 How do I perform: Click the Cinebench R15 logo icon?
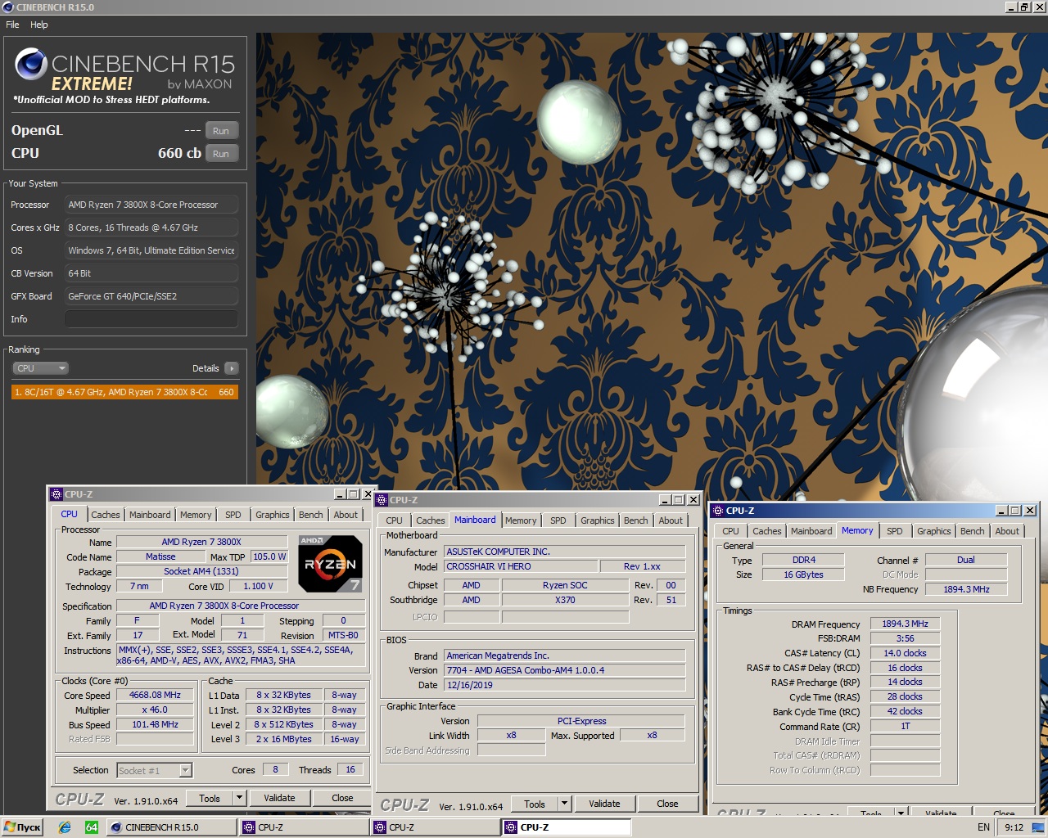[31, 64]
